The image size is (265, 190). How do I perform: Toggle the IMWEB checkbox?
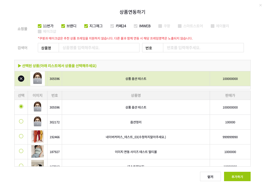(136, 26)
